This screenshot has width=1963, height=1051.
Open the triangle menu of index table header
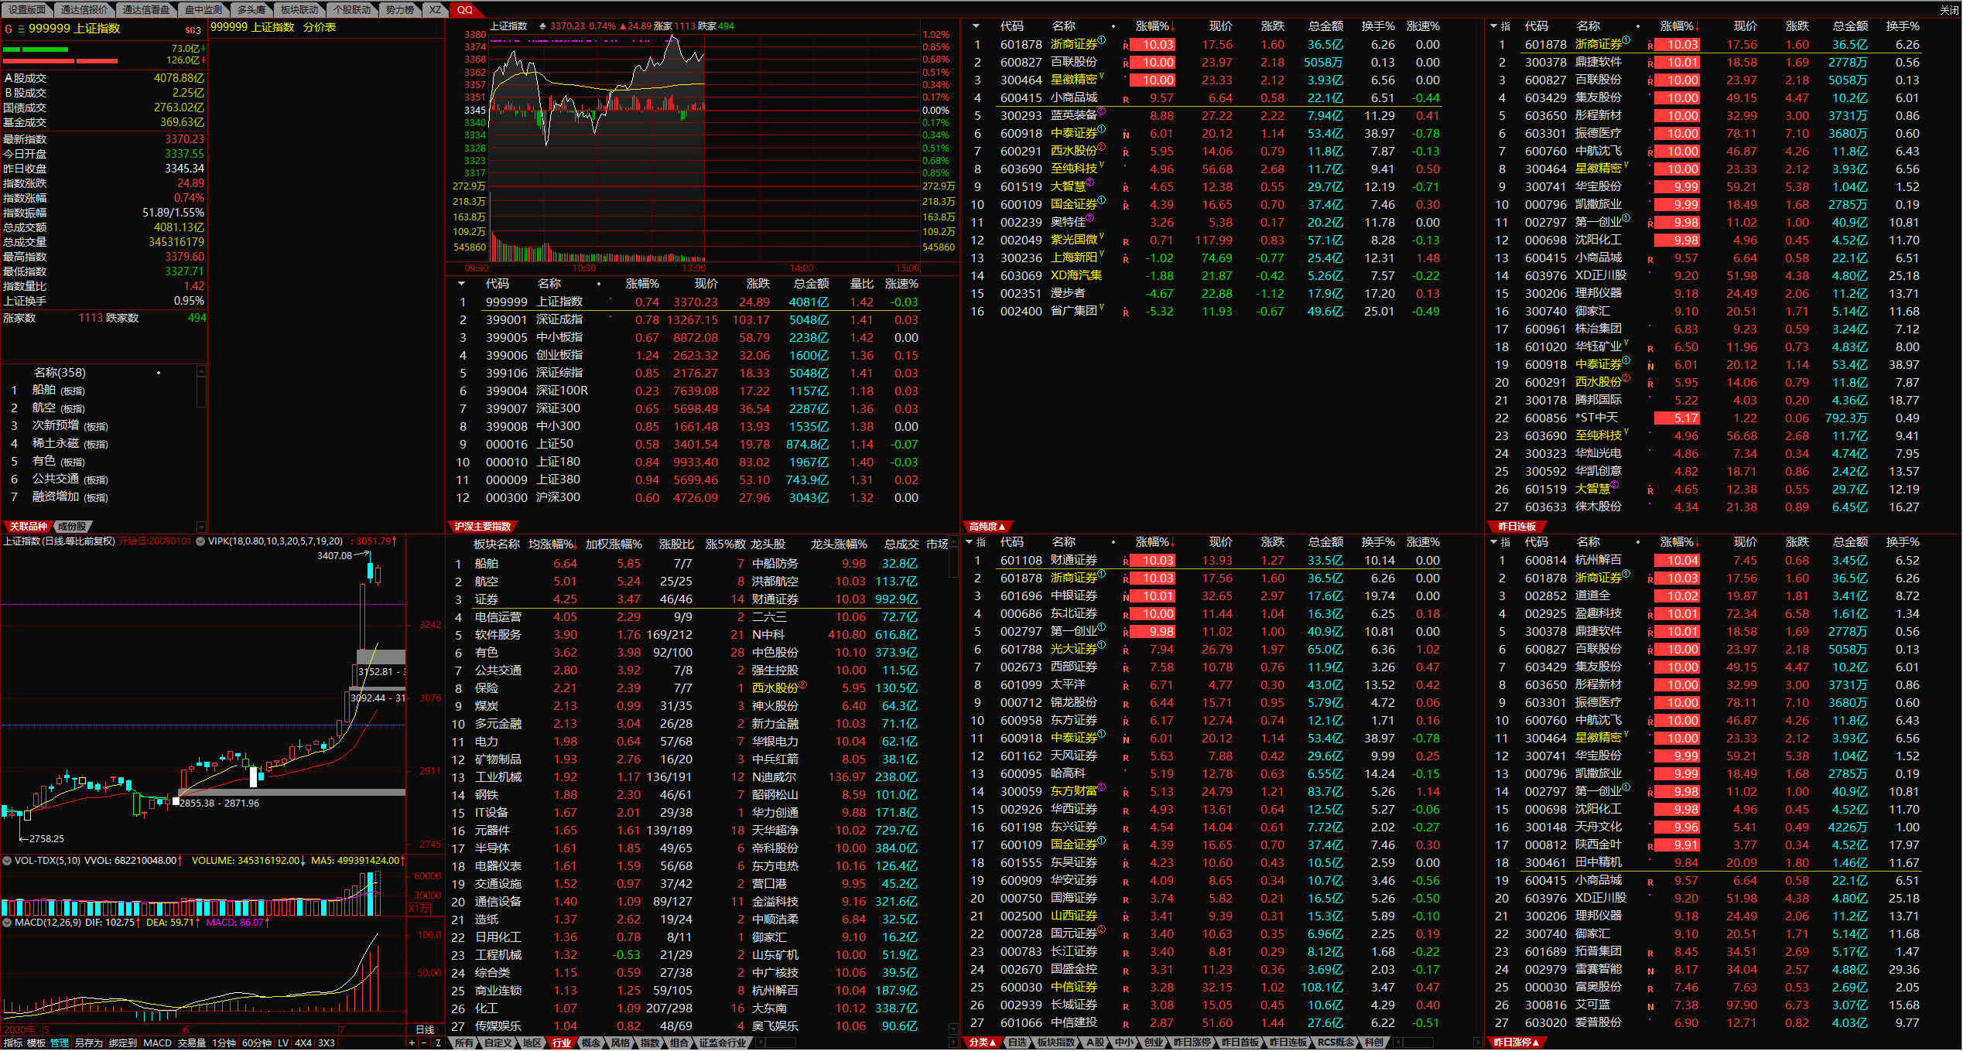pyautogui.click(x=462, y=284)
